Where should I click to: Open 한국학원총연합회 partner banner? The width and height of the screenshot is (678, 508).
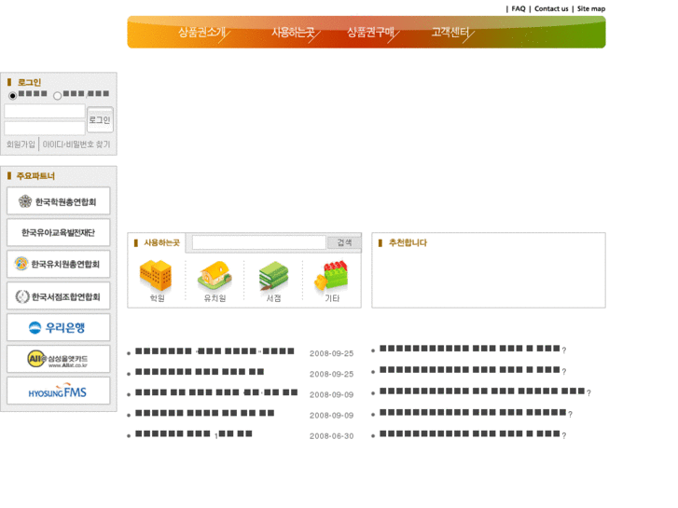[59, 201]
